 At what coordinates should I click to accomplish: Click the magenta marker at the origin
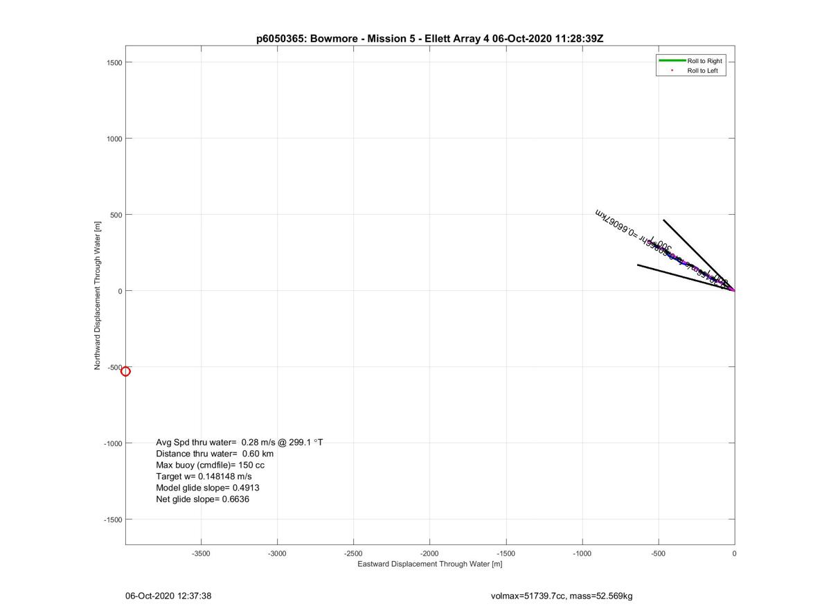[x=733, y=290]
